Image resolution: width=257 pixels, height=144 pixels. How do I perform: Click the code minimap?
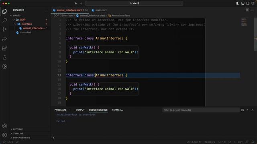tap(244, 22)
